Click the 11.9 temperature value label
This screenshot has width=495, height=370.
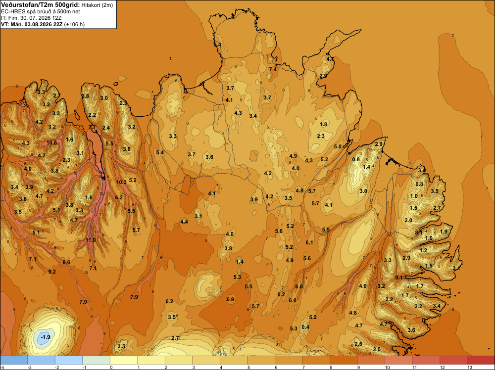(91, 240)
